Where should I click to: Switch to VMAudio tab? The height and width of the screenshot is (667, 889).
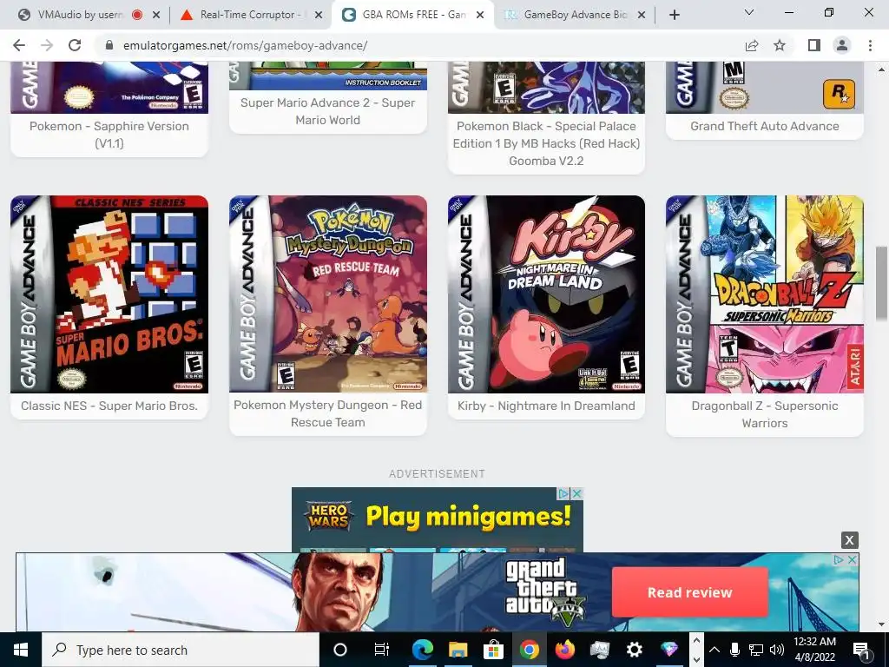click(x=79, y=15)
